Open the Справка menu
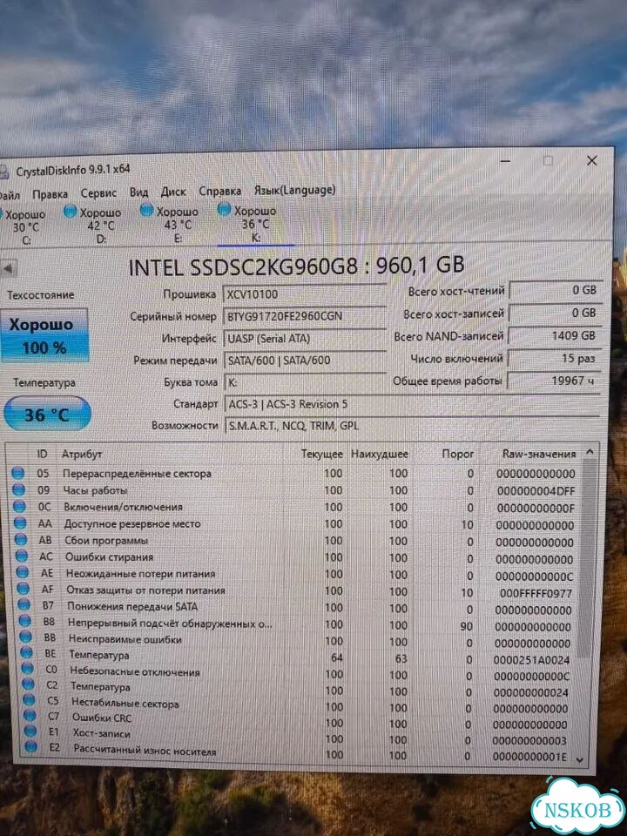This screenshot has height=836, width=627. point(219,191)
